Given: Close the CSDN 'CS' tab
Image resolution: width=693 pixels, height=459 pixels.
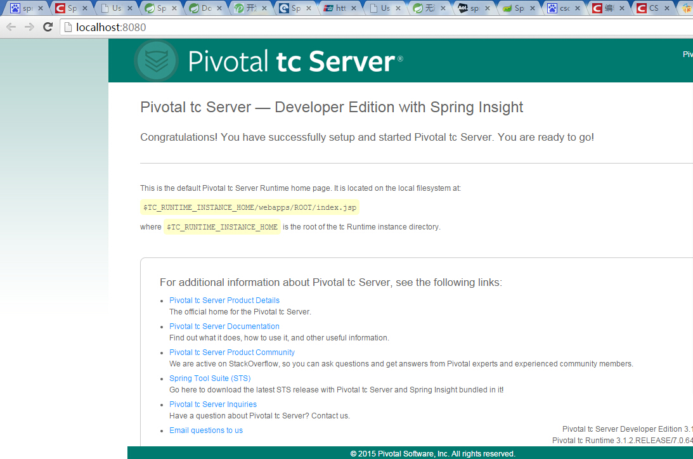Looking at the screenshot, I should coord(667,8).
